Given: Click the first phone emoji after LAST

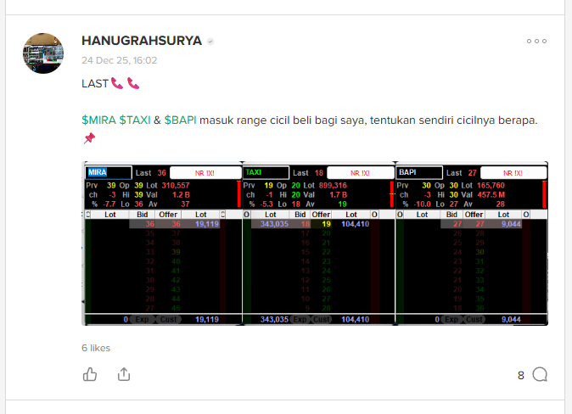Looking at the screenshot, I should coord(117,83).
